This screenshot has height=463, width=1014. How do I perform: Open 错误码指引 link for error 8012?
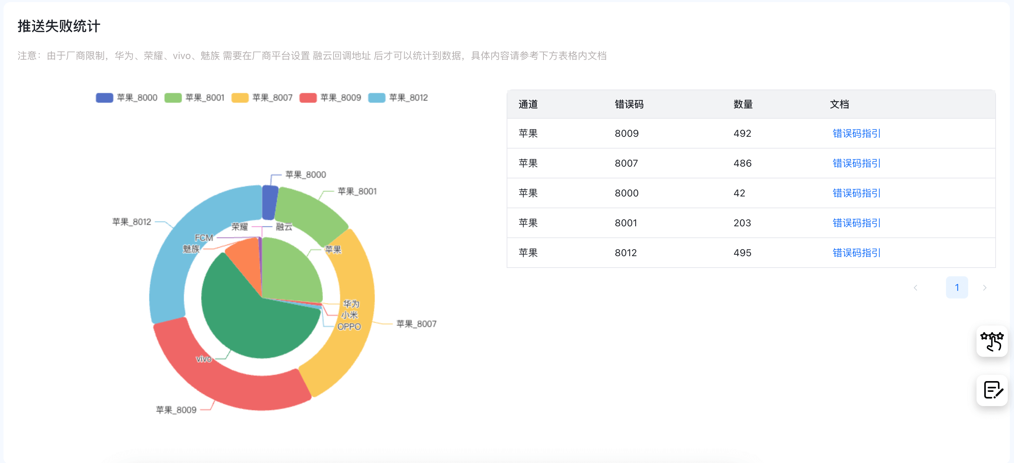click(x=856, y=253)
